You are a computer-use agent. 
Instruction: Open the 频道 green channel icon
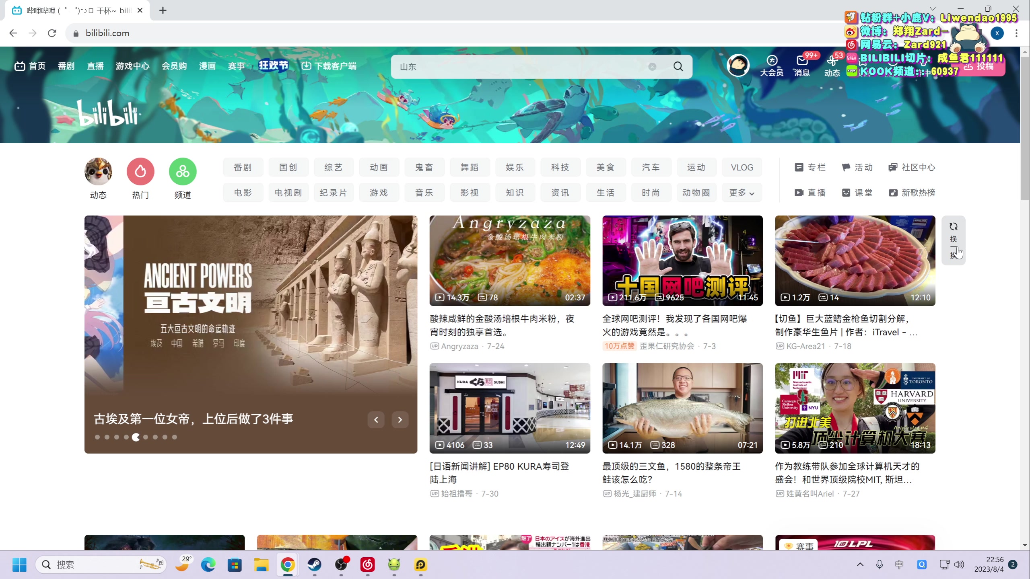(x=183, y=172)
